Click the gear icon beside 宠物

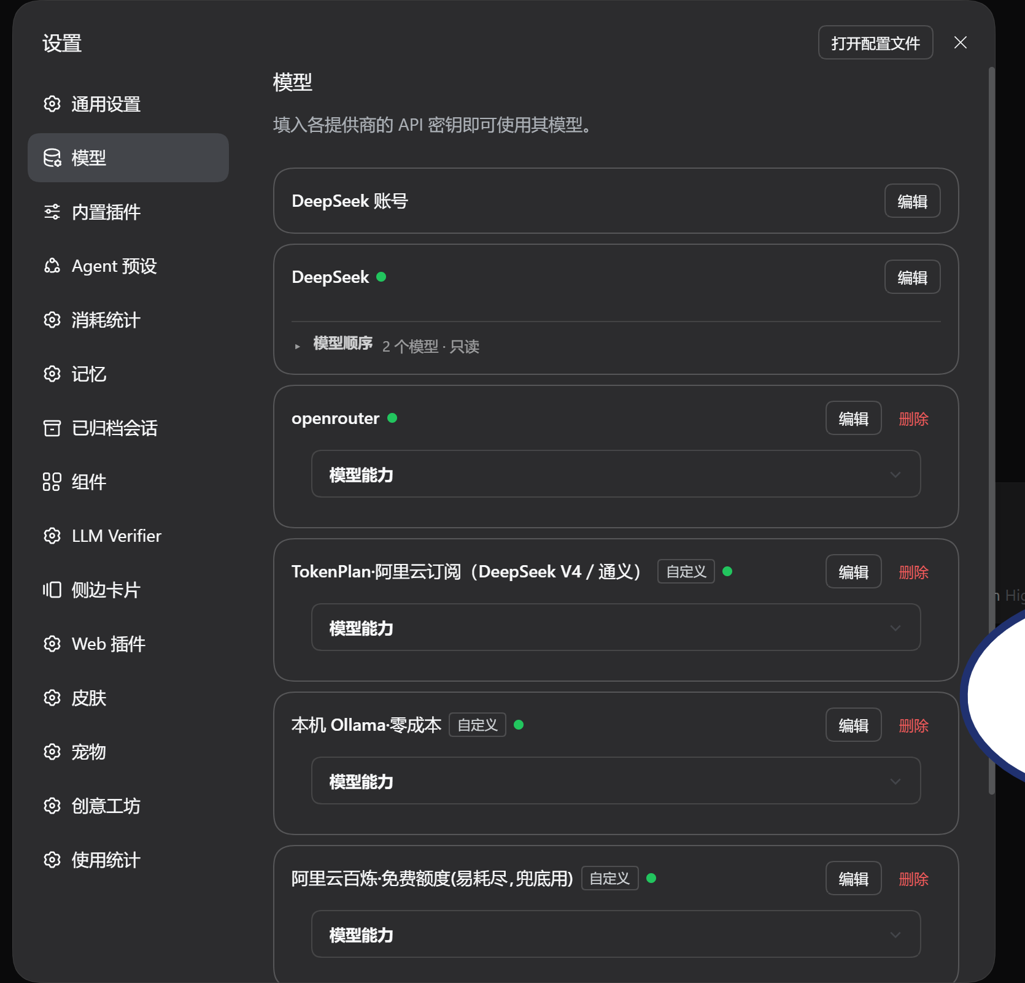click(x=52, y=752)
